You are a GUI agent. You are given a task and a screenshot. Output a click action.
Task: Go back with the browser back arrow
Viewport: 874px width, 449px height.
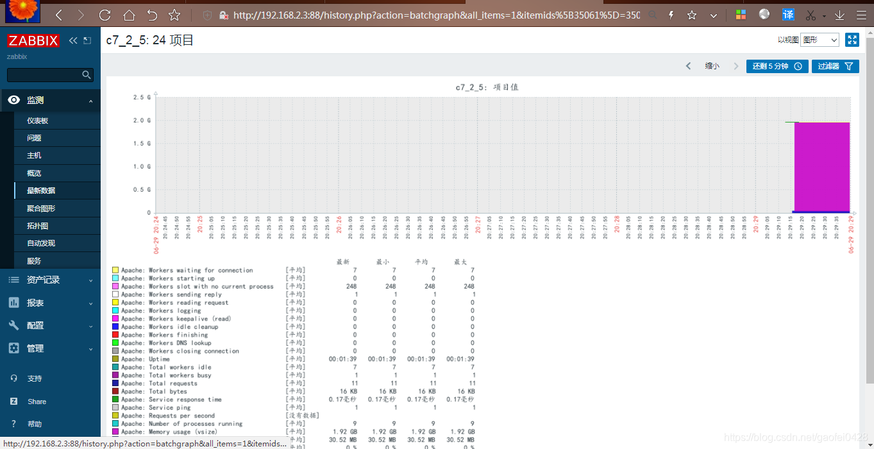coord(59,15)
